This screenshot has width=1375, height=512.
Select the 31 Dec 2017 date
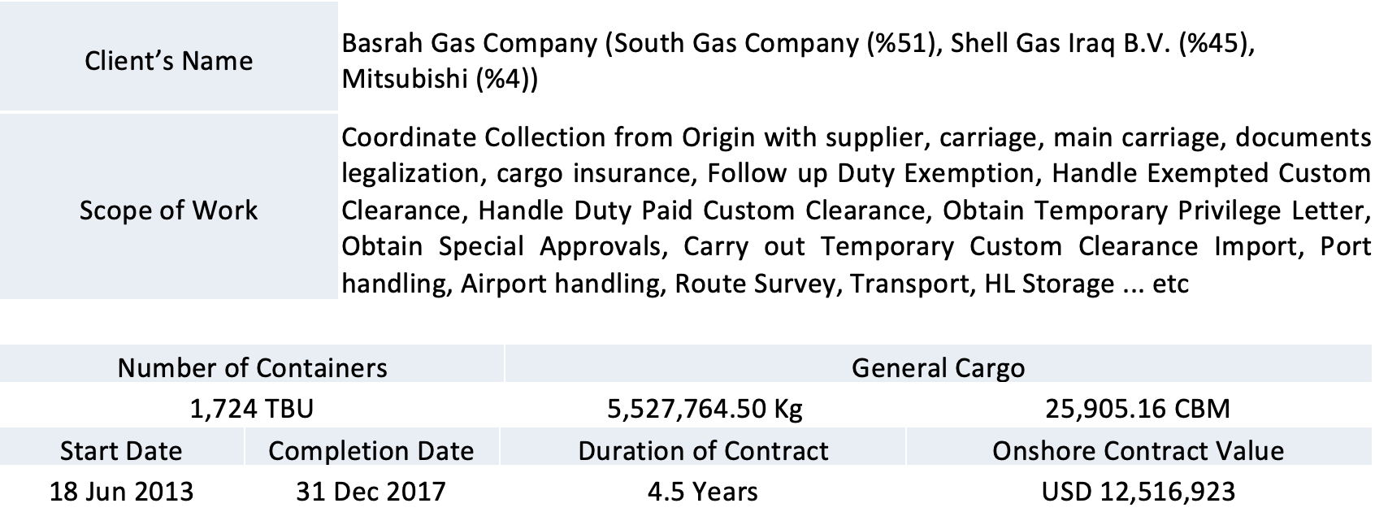point(371,492)
